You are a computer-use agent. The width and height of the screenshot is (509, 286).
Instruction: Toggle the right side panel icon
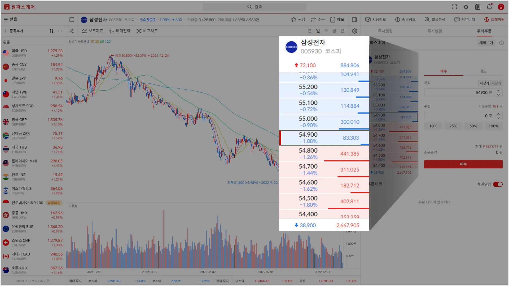click(x=354, y=20)
